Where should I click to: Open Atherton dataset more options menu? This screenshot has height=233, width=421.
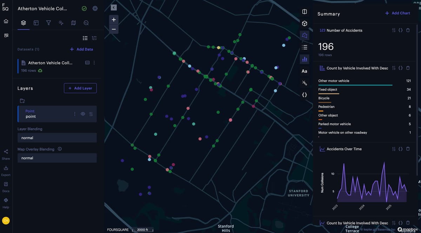tap(94, 63)
